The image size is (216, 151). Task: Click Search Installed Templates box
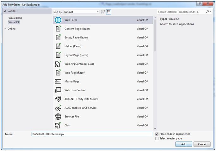[181, 12]
